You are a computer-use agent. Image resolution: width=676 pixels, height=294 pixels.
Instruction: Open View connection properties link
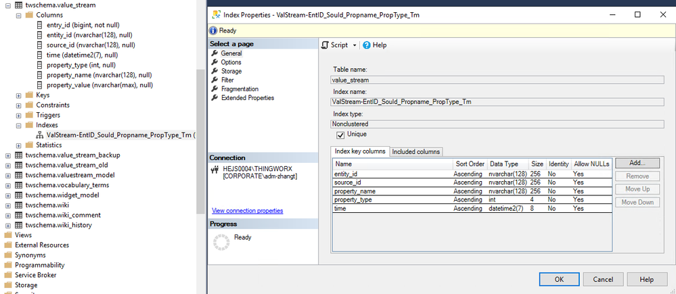pos(247,210)
